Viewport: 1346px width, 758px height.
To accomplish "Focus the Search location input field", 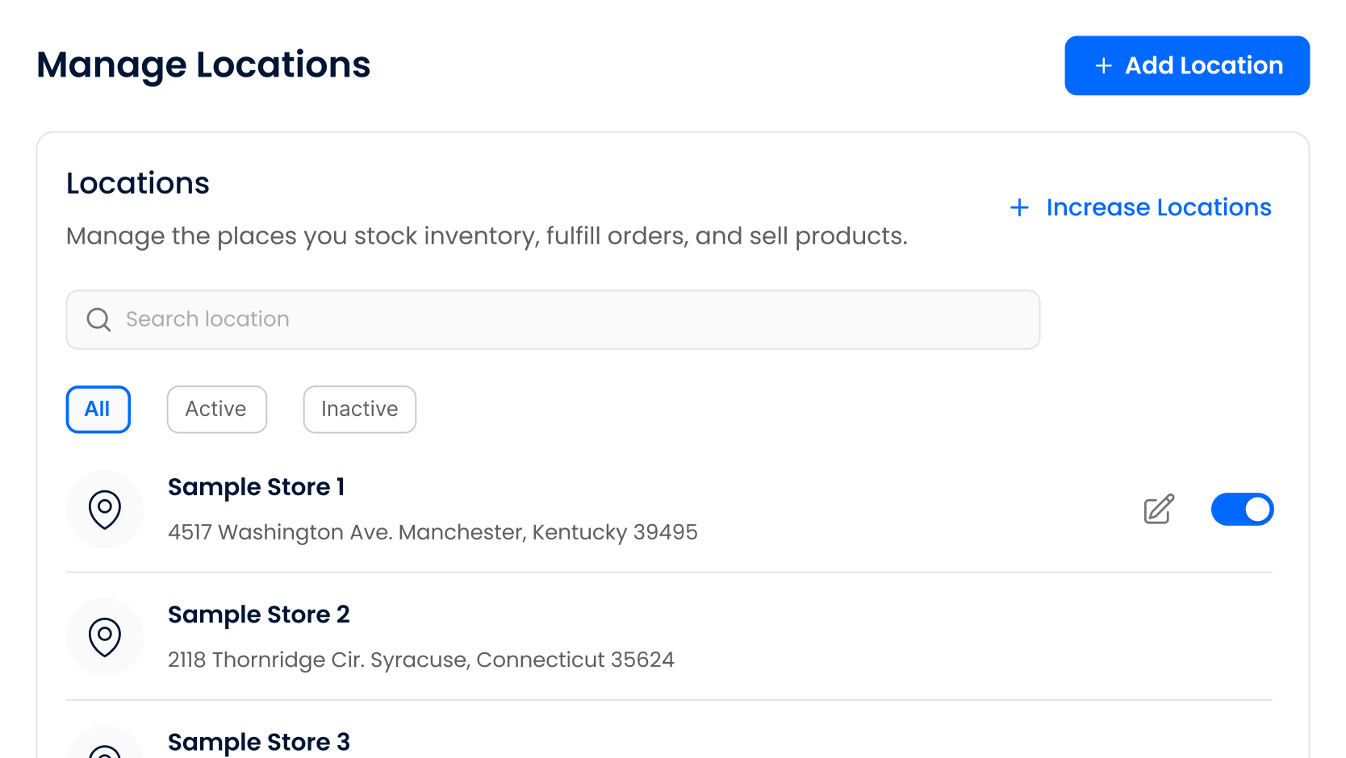I will (565, 319).
